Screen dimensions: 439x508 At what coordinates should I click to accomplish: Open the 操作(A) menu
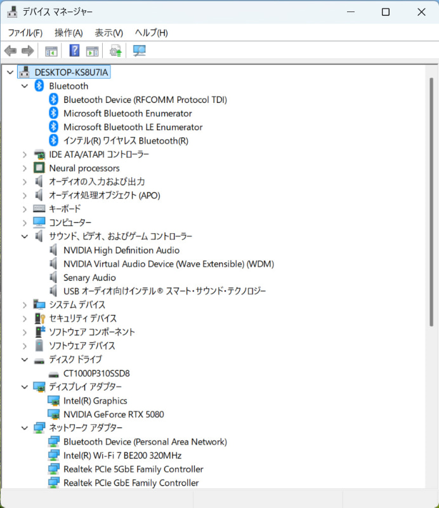click(69, 33)
